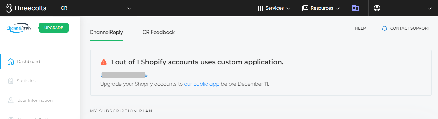Expand the Resources chevron arrow
Screen dimensions: 438x119
pos(337,8)
